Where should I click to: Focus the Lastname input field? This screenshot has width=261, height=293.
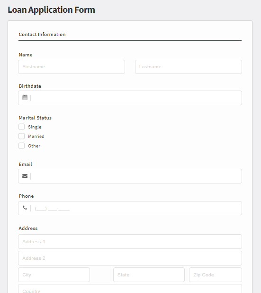189,67
